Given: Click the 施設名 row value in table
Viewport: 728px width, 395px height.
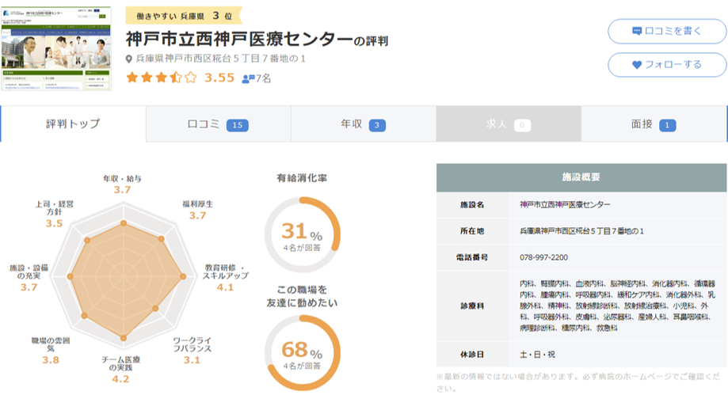Looking at the screenshot, I should click(x=565, y=205).
